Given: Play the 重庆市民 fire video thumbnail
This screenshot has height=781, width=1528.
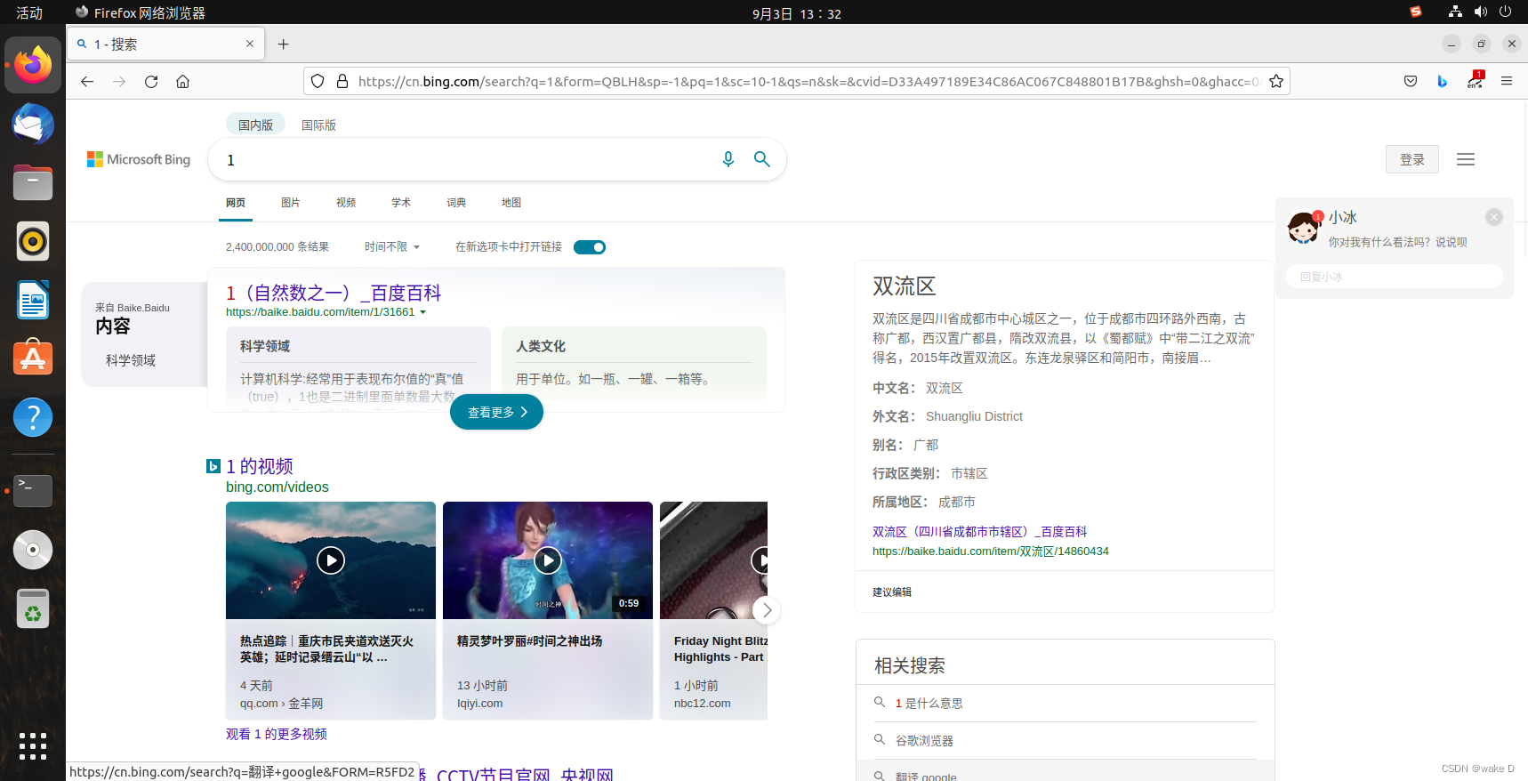Looking at the screenshot, I should point(331,560).
